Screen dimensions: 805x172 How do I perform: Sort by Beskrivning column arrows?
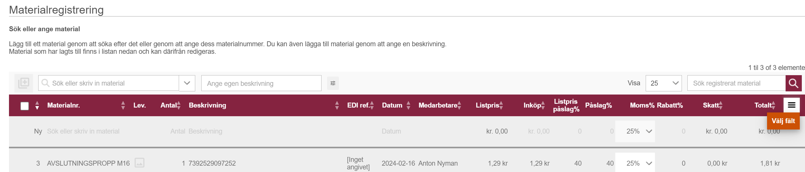(337, 105)
